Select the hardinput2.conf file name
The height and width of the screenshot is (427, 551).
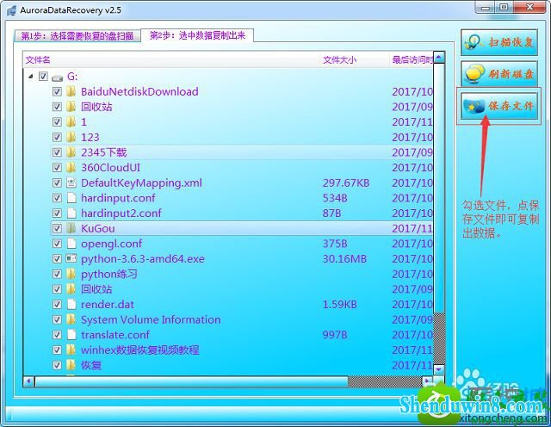click(x=121, y=213)
